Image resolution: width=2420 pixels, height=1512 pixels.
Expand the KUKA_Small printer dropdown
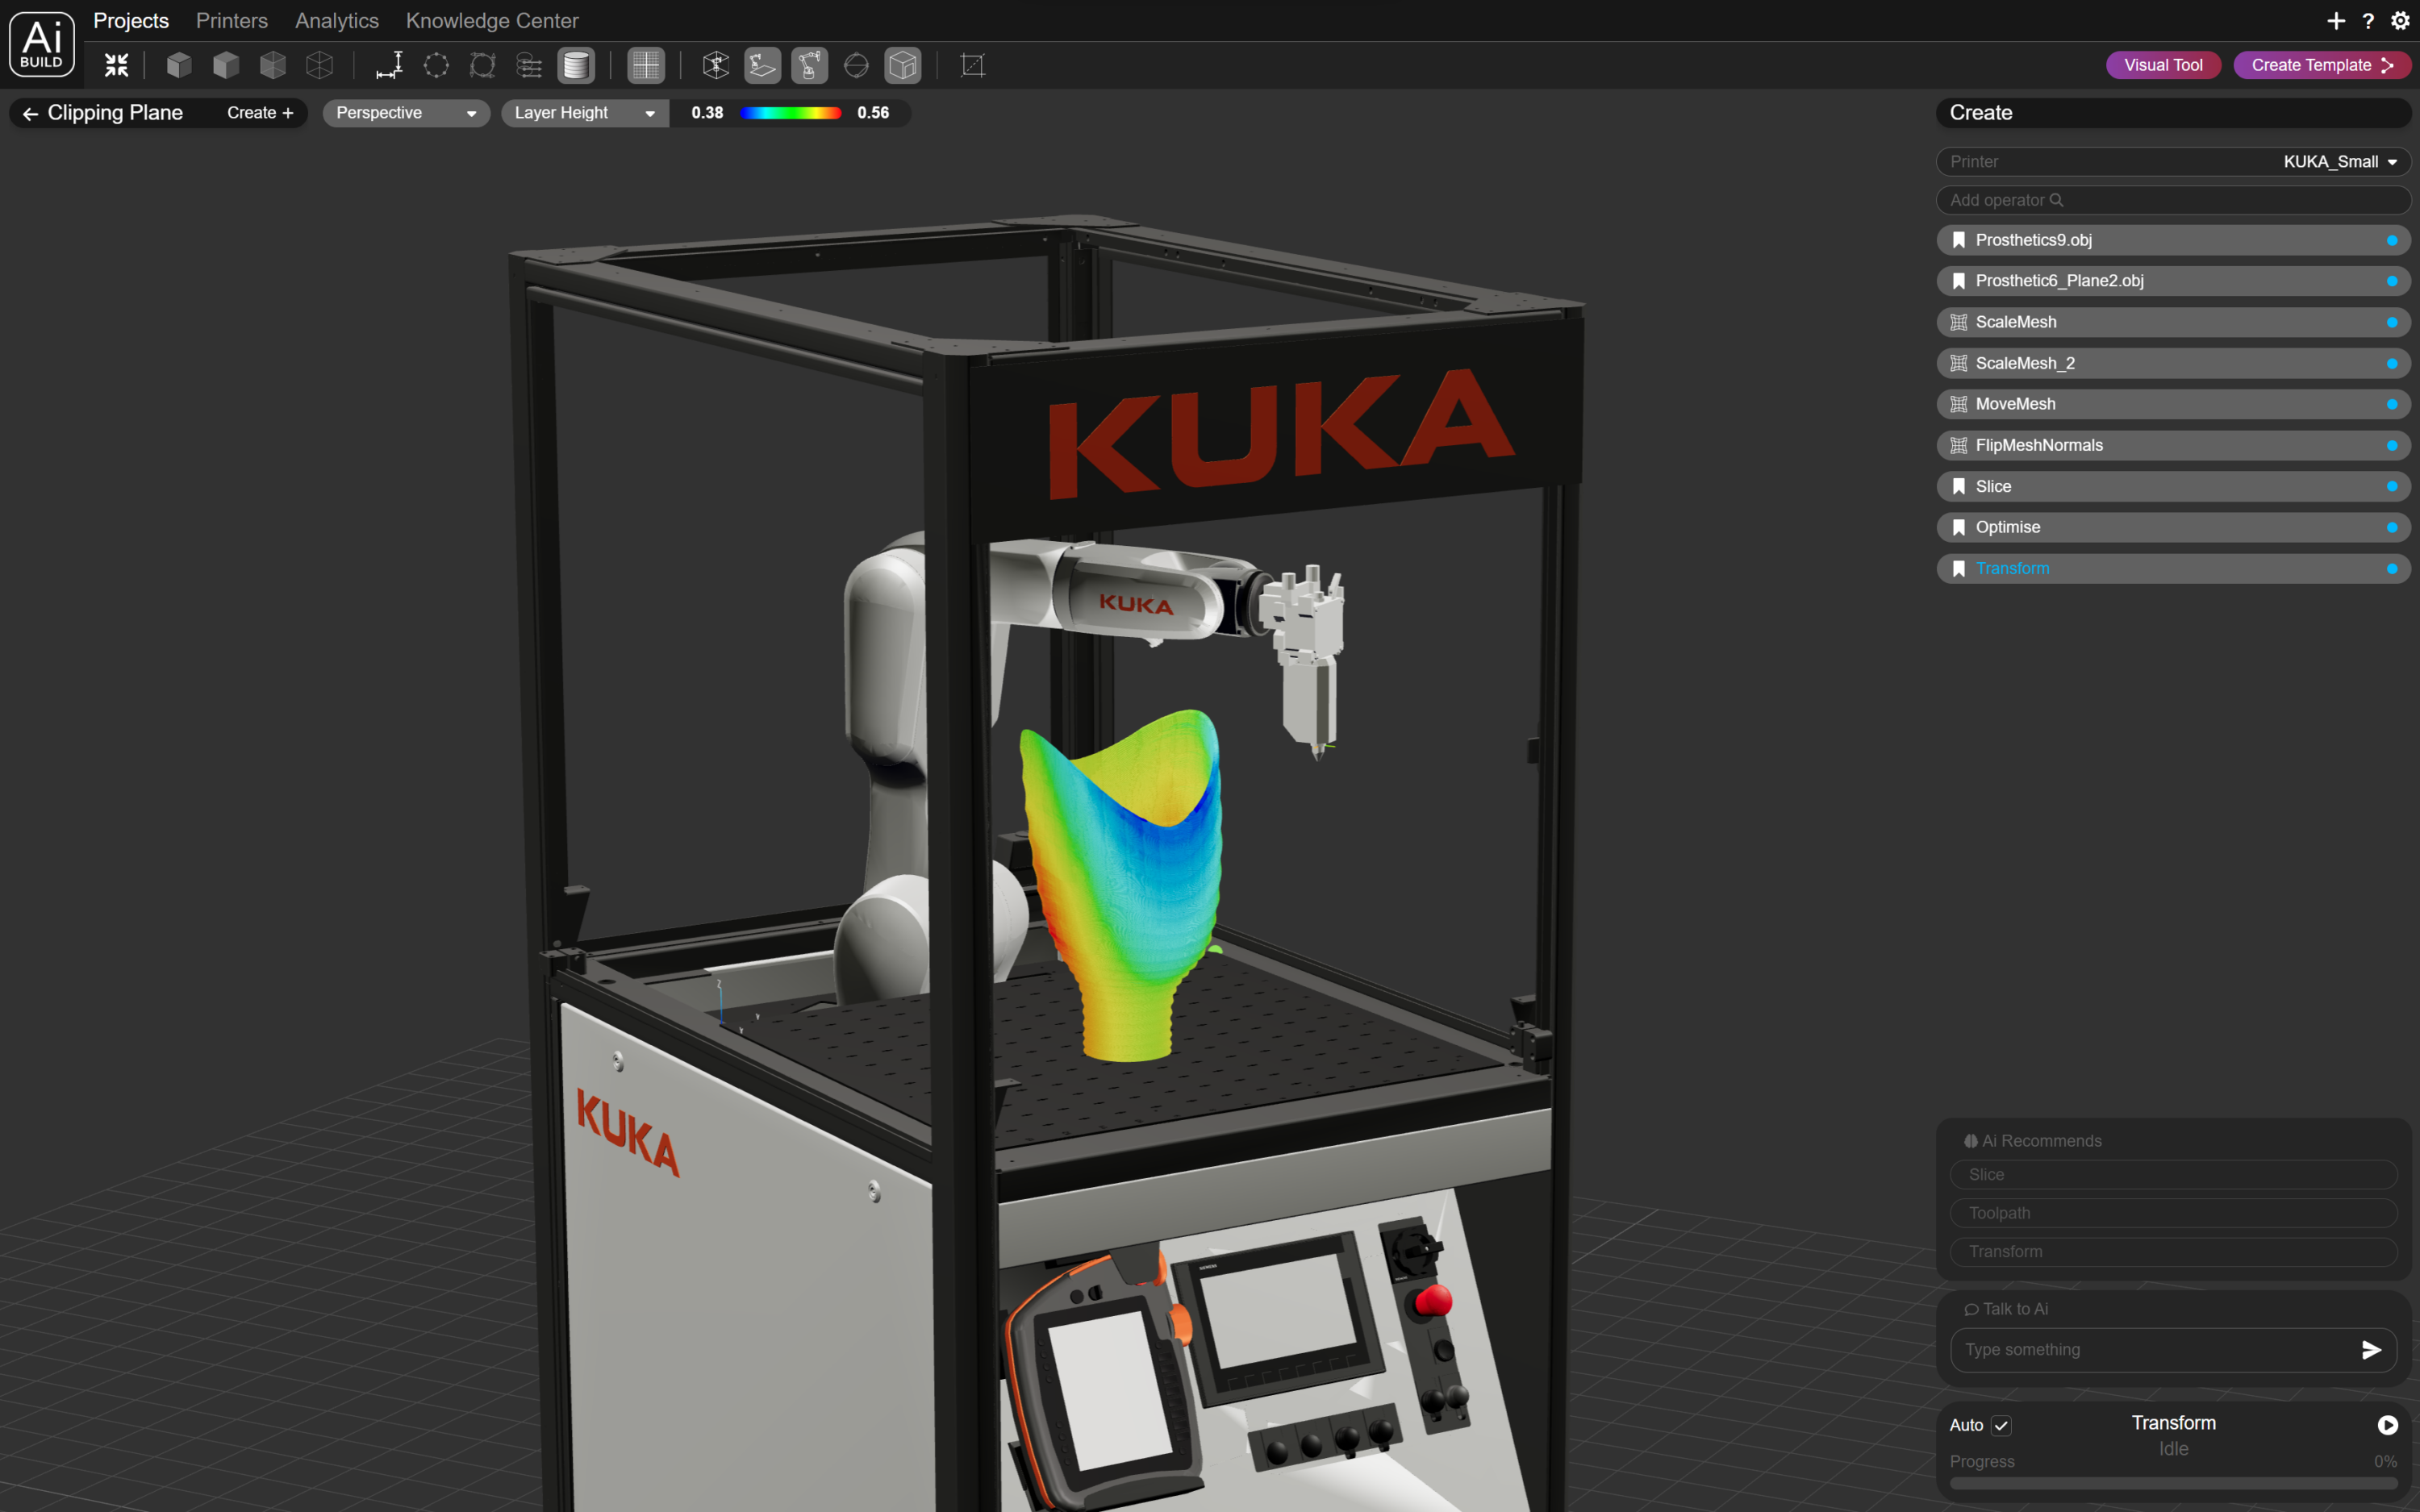coord(2340,162)
